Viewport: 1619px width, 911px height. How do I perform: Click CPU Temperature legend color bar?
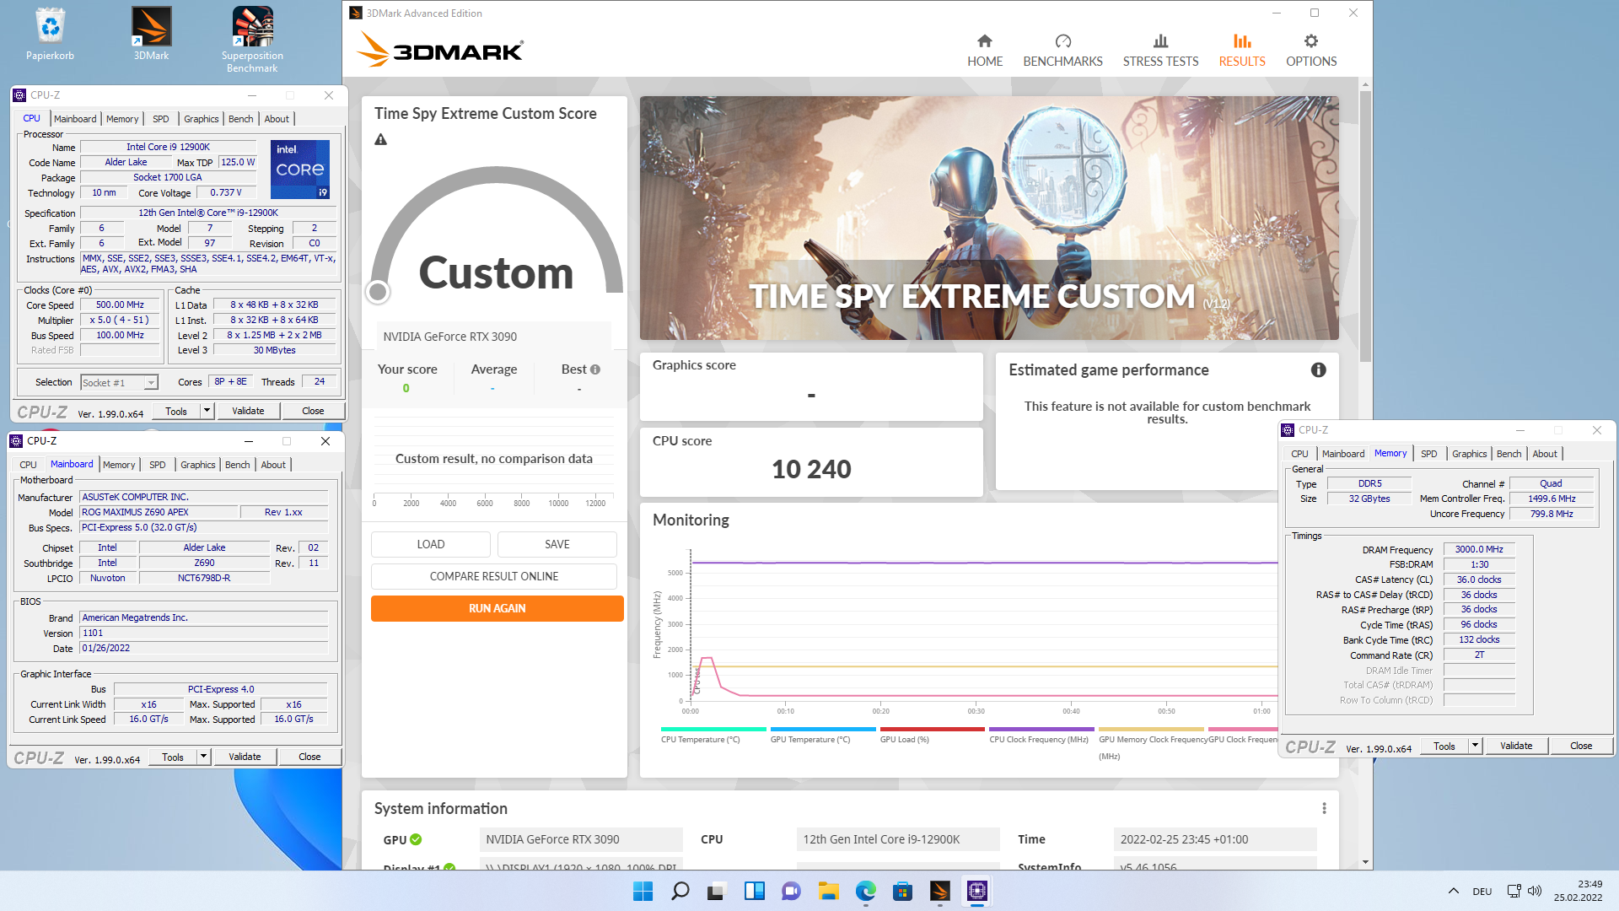(x=713, y=729)
